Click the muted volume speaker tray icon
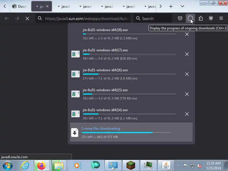 [199, 166]
